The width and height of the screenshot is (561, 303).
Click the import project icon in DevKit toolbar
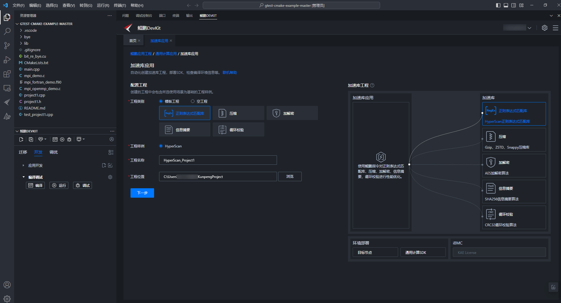pos(31,139)
